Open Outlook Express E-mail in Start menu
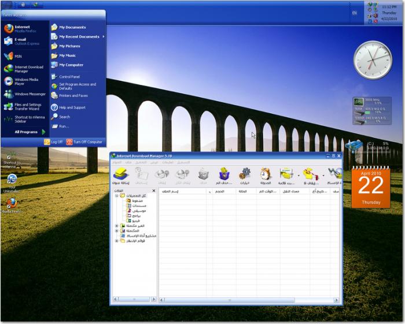This screenshot has width=405, height=324. click(x=25, y=41)
